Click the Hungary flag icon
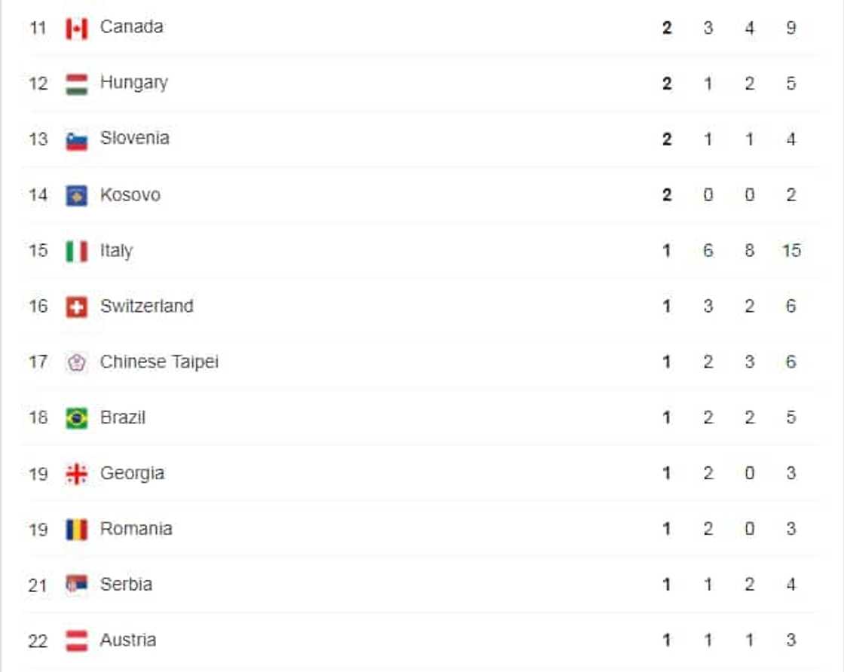 tap(76, 84)
